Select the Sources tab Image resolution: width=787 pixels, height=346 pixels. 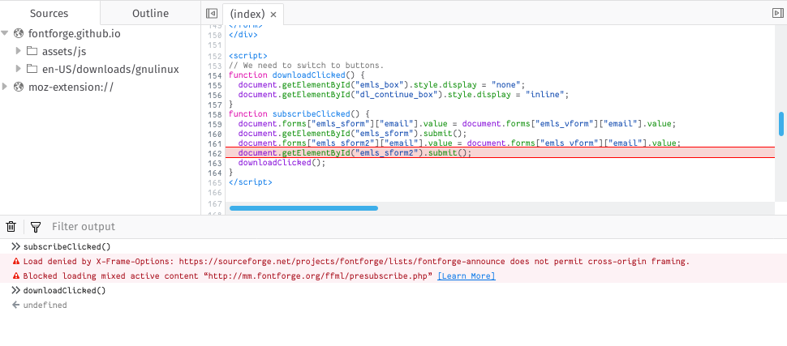49,14
